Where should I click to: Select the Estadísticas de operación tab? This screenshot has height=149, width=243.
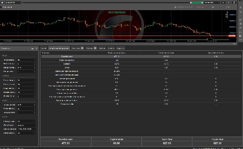tap(59, 48)
